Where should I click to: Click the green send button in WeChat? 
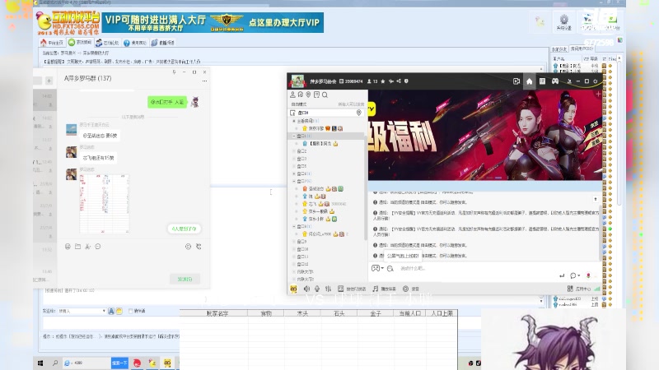185,279
